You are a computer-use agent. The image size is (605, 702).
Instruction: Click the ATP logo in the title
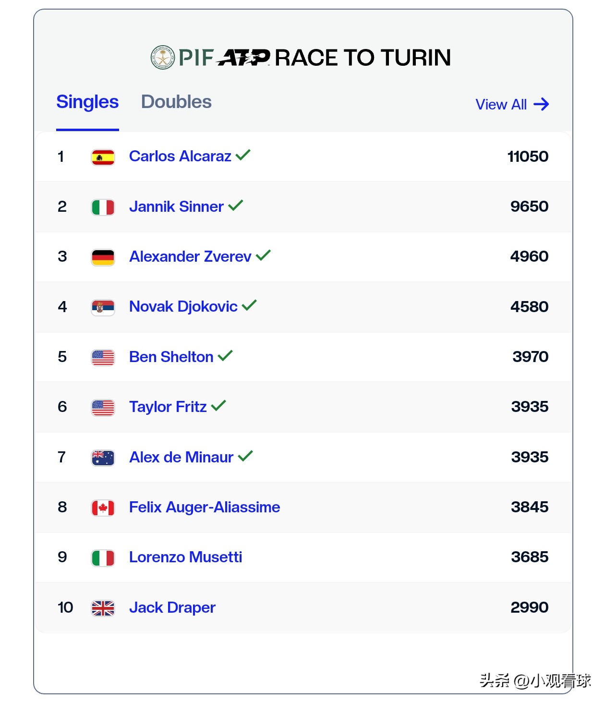(x=243, y=58)
